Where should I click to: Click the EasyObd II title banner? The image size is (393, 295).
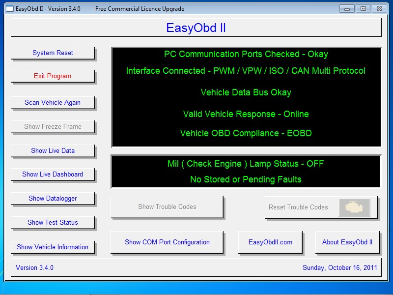tap(196, 28)
